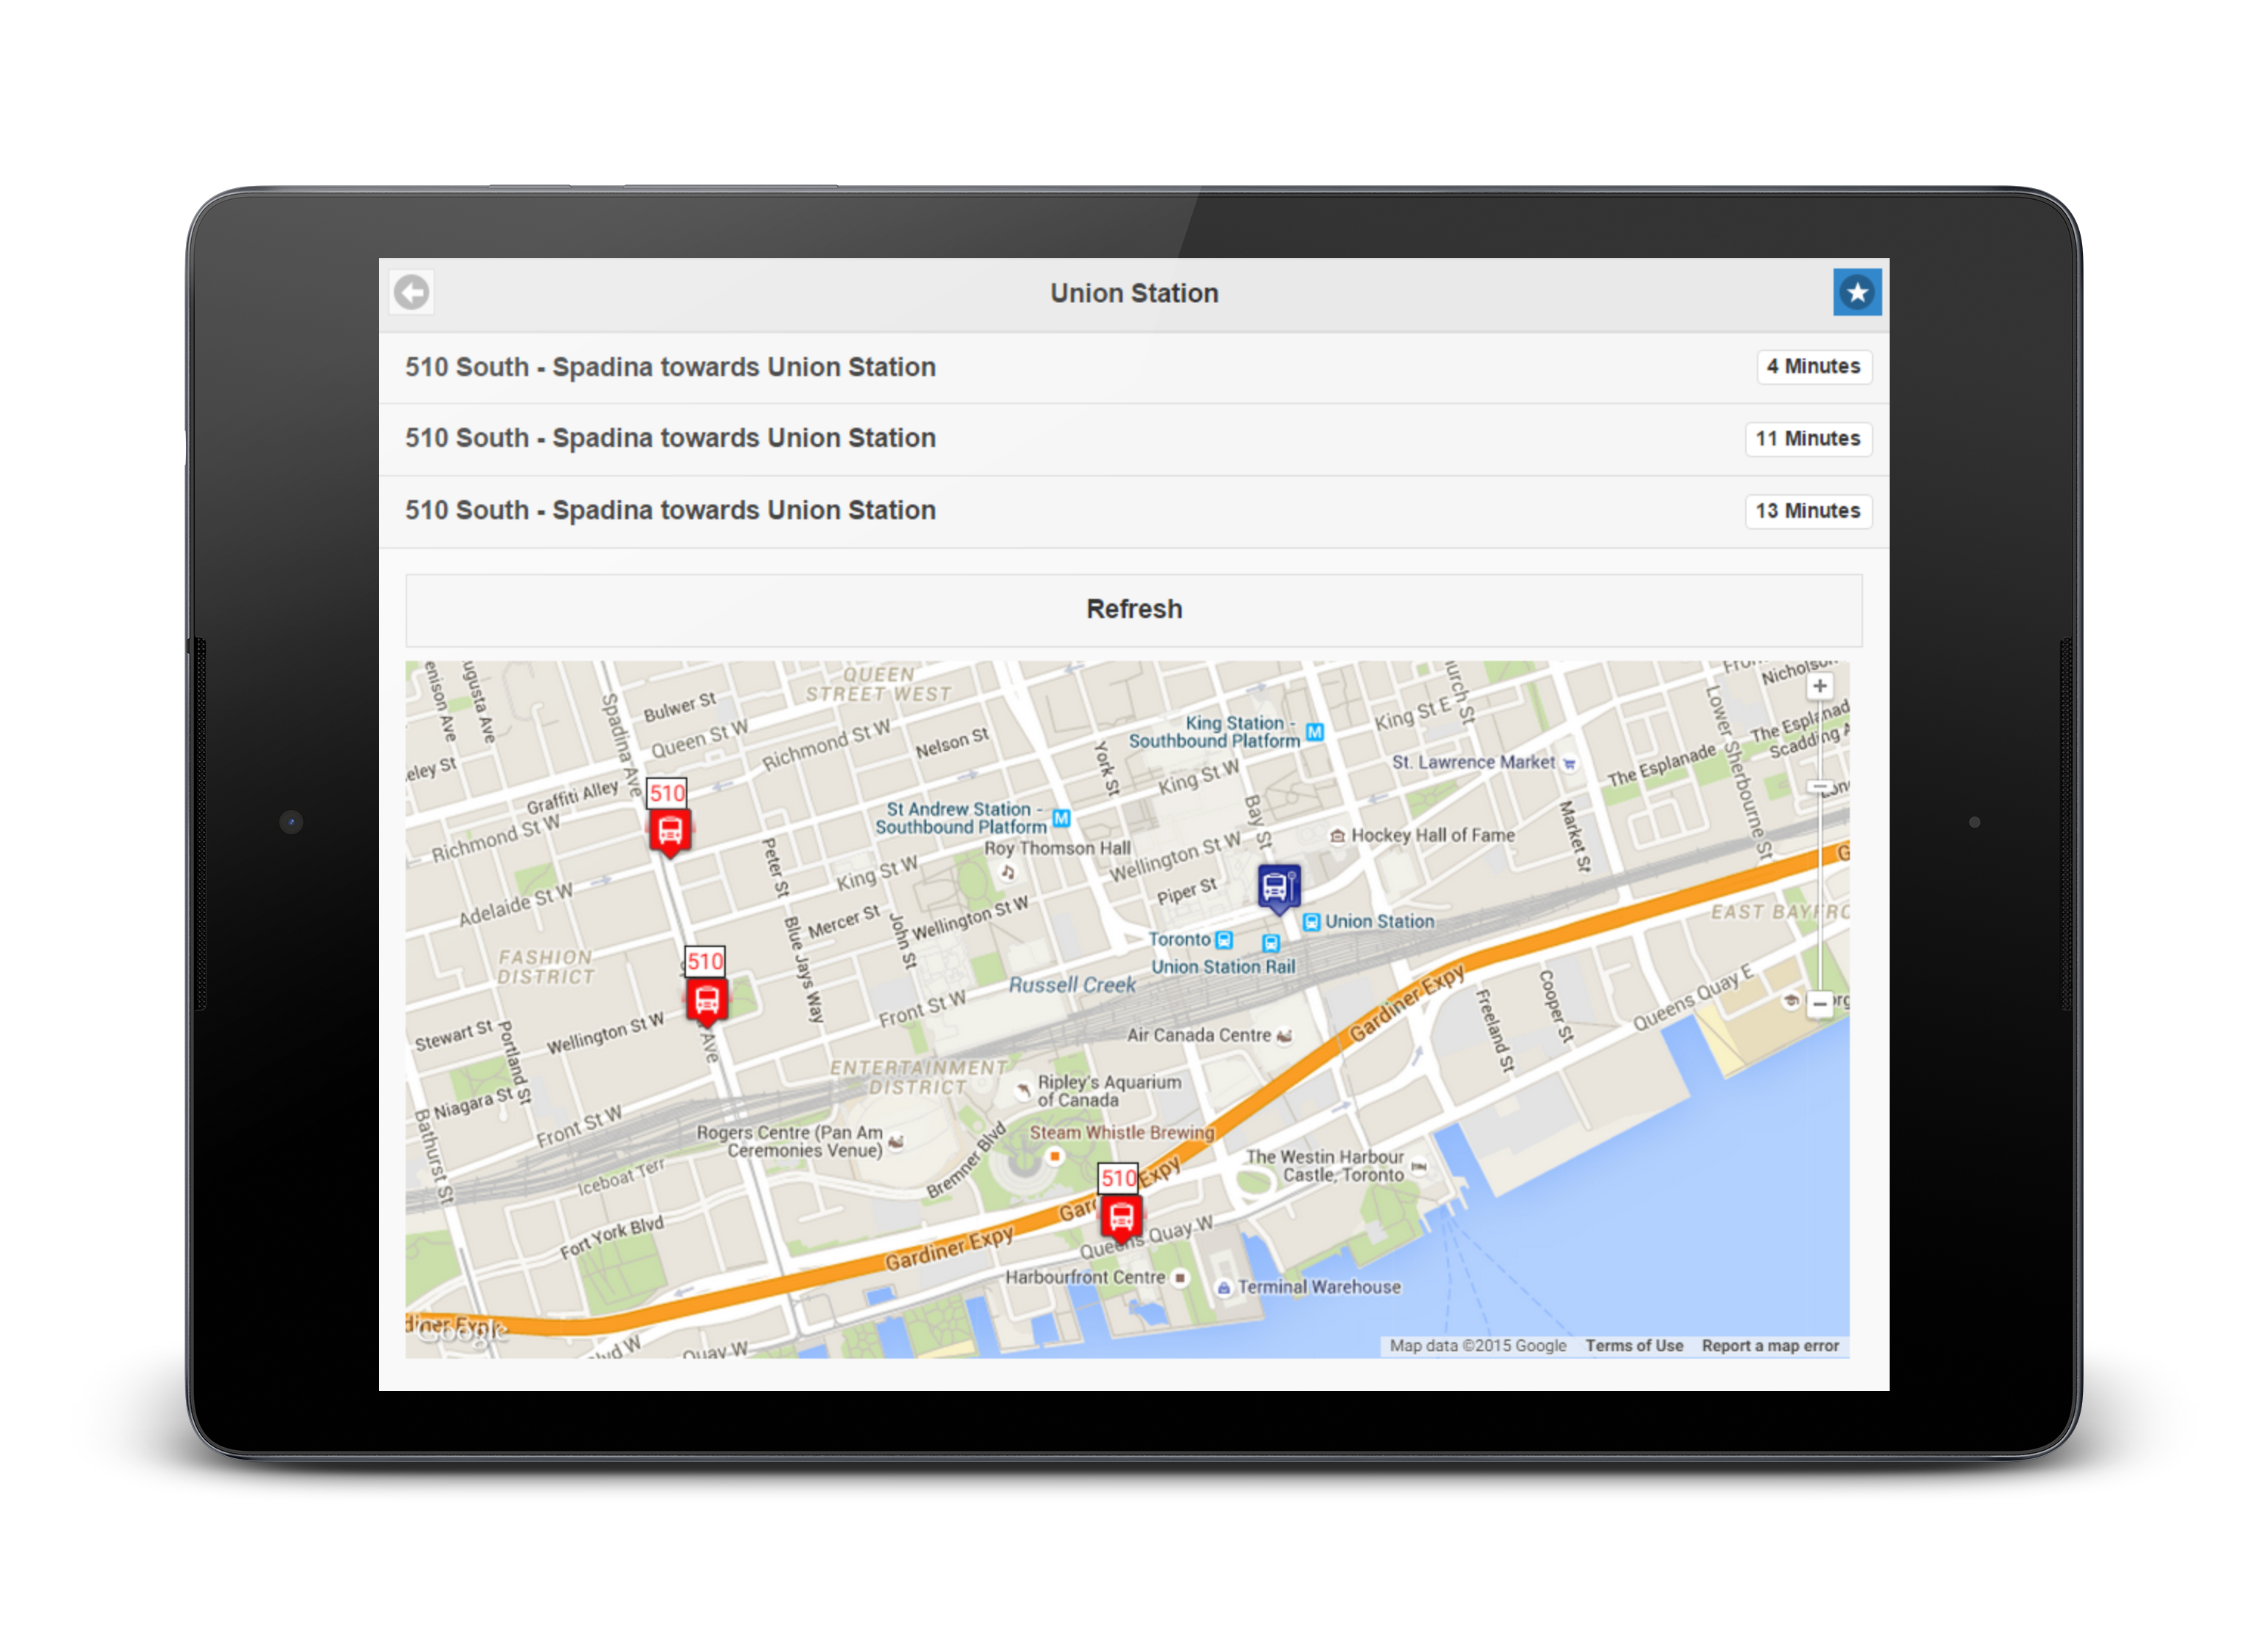Tap the 13 Minutes badge
Viewport: 2268px width, 1647px height.
1807,511
